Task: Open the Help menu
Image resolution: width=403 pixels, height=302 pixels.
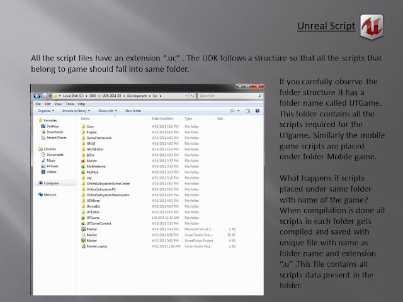Action: 81,104
